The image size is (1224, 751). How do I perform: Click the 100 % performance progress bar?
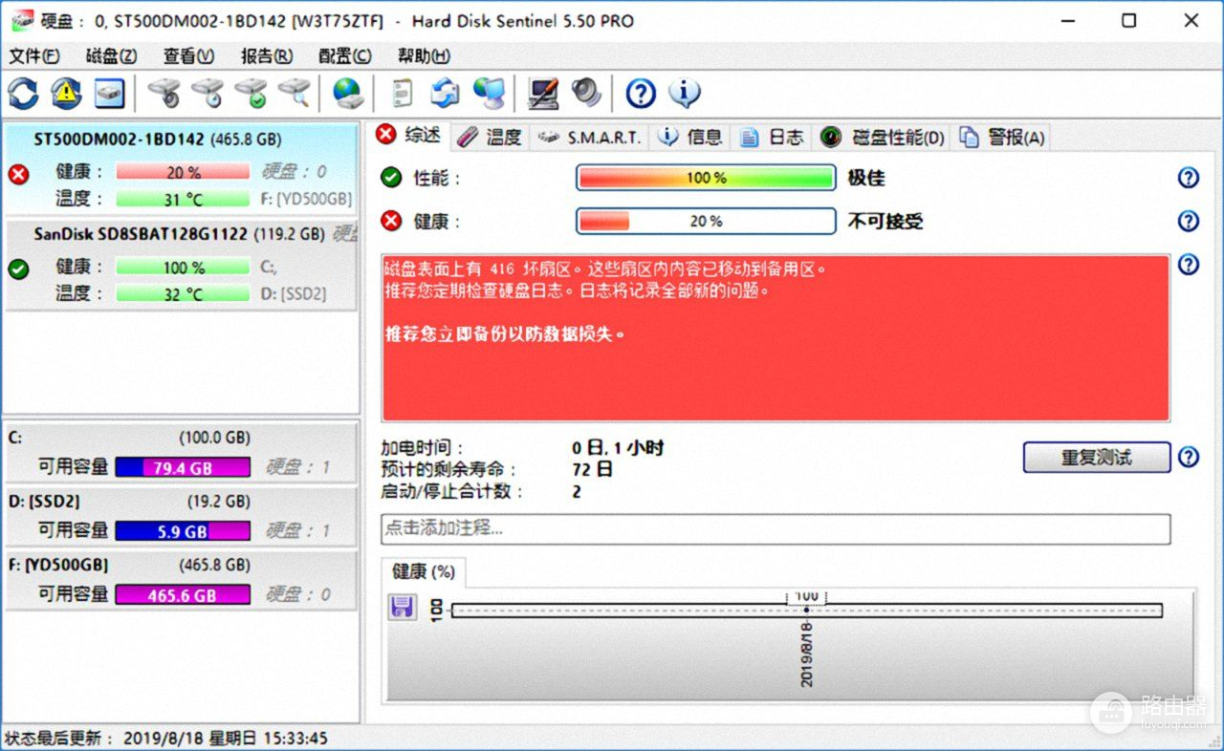pos(706,178)
